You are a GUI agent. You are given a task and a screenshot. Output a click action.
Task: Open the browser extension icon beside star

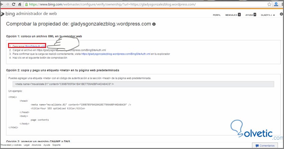[x=276, y=4]
